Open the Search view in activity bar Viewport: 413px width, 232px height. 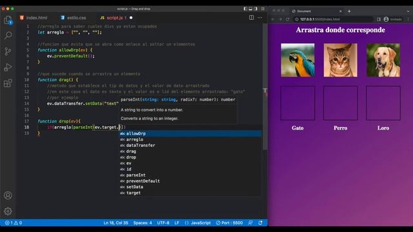coord(8,35)
